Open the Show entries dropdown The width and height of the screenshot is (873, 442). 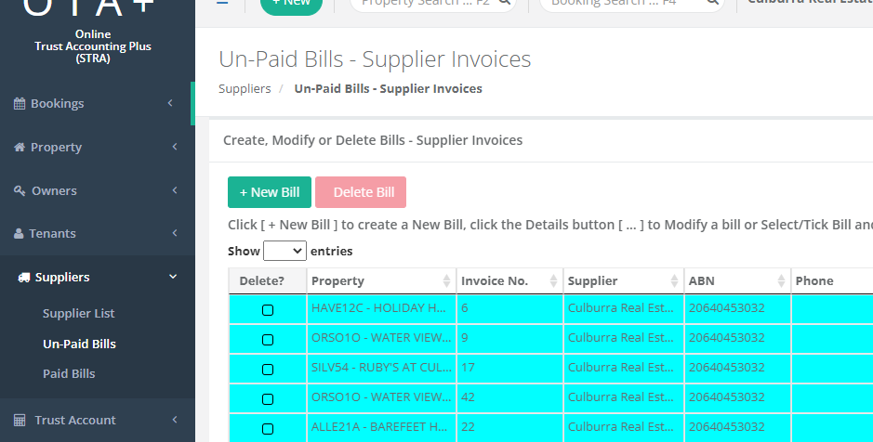(x=284, y=251)
